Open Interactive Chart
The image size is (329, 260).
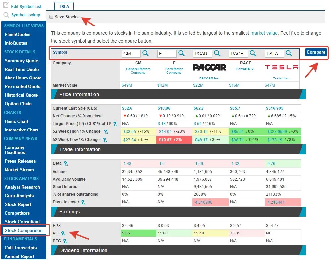pyautogui.click(x=22, y=130)
